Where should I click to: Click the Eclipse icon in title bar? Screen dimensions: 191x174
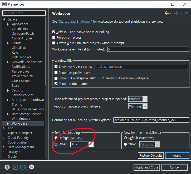point(4,4)
